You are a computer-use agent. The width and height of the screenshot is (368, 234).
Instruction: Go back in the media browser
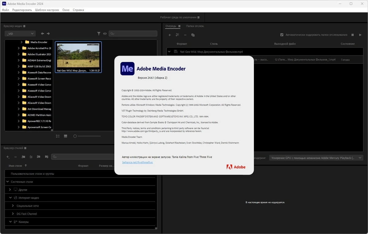pos(43,33)
